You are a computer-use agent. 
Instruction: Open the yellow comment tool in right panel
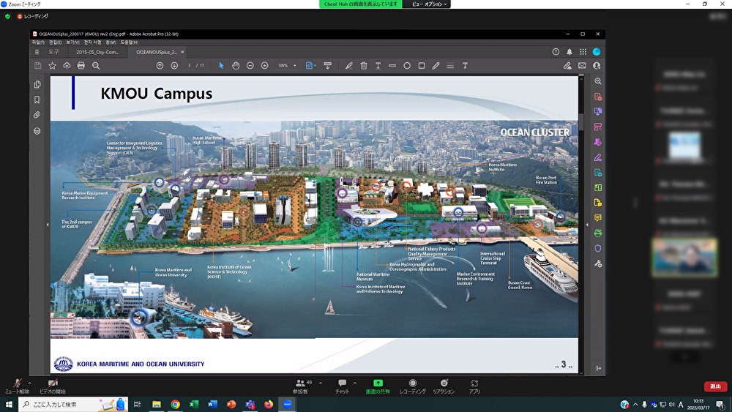point(597,218)
